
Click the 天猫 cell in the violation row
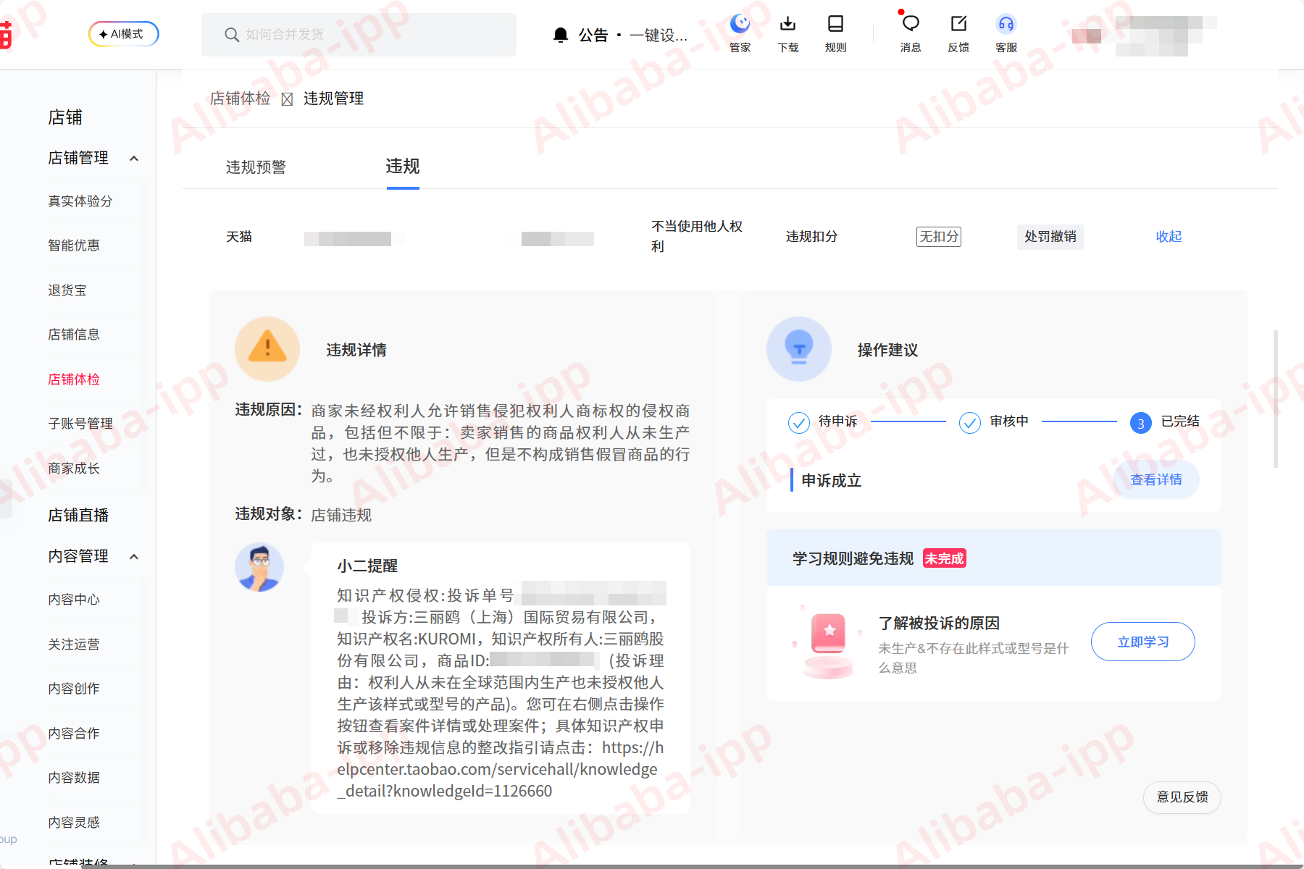[x=239, y=237]
